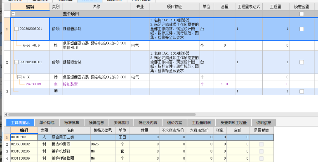This screenshot has height=162, width=318.
Task: Click row header number 3 in upper table
Action: 7,91
